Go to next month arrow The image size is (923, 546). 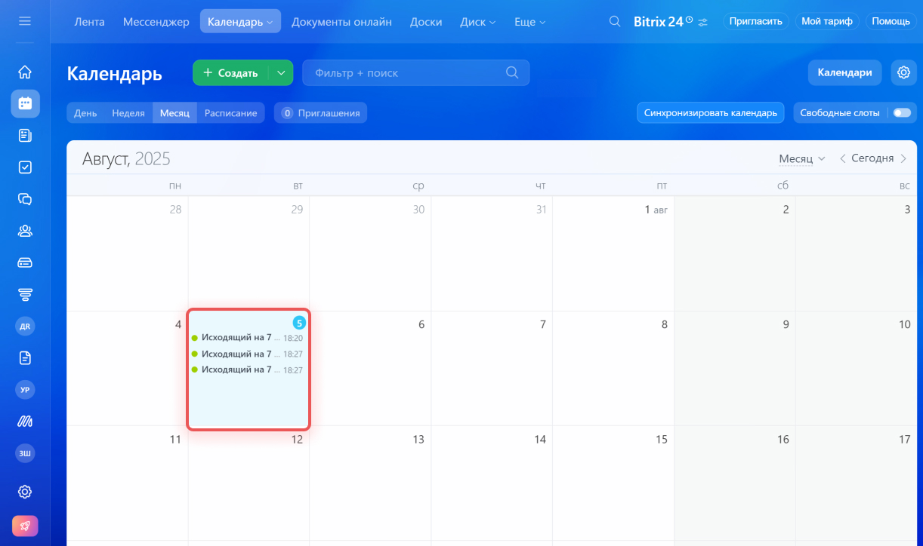[903, 158]
